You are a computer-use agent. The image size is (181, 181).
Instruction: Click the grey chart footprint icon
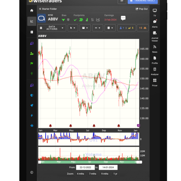pos(98,20)
